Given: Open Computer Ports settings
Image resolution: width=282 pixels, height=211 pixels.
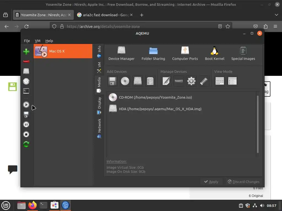Looking at the screenshot, I should [185, 54].
